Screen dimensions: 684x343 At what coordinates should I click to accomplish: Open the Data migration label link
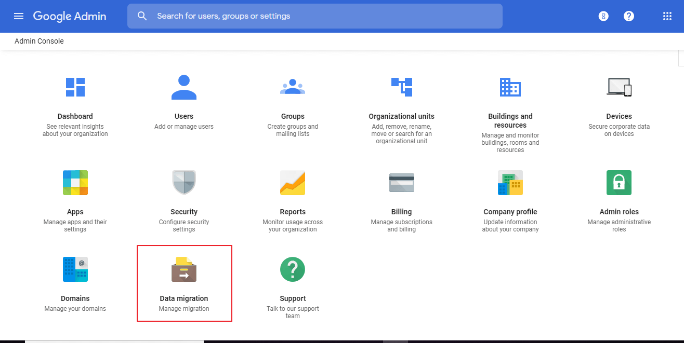coord(184,298)
